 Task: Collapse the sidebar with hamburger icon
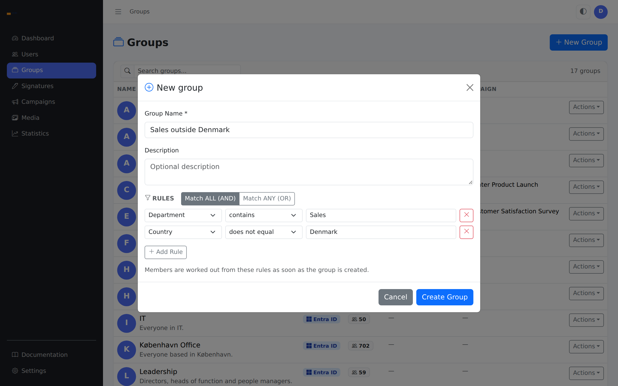(x=118, y=12)
